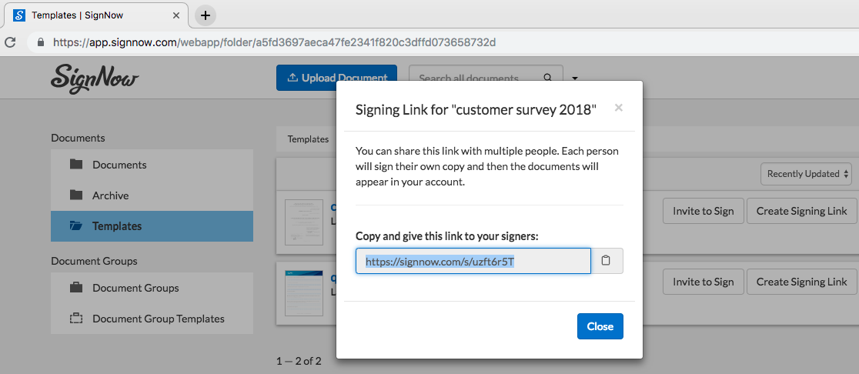
Task: Select the signing link URL field
Action: 473,261
